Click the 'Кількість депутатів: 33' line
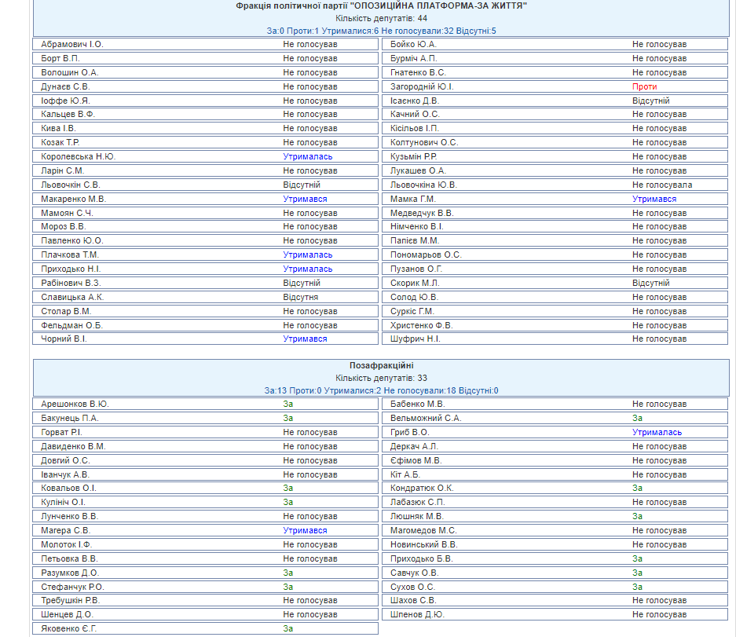The height and width of the screenshot is (637, 736). 381,379
